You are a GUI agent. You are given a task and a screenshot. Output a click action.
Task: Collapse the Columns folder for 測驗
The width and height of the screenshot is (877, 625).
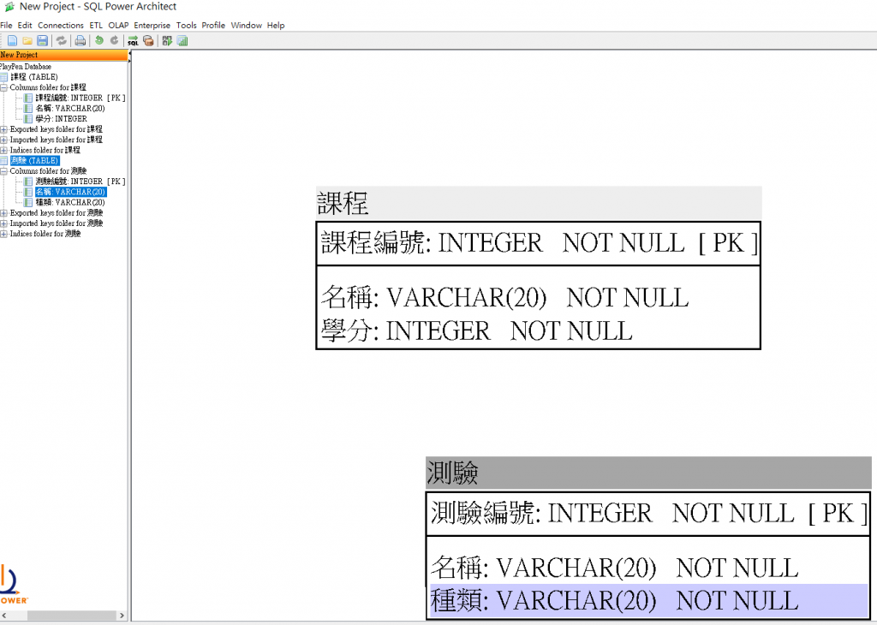[3, 171]
